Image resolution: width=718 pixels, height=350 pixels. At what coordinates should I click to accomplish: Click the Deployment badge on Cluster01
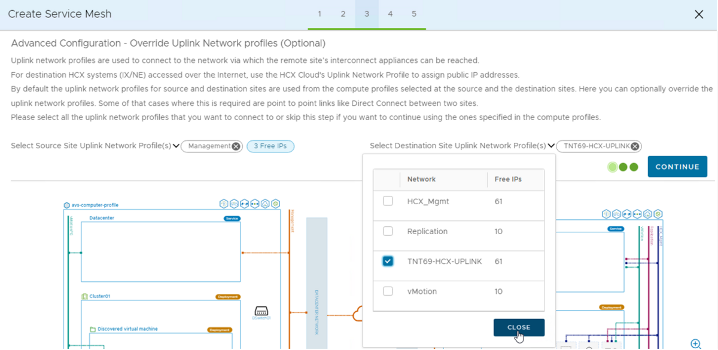coord(227,297)
